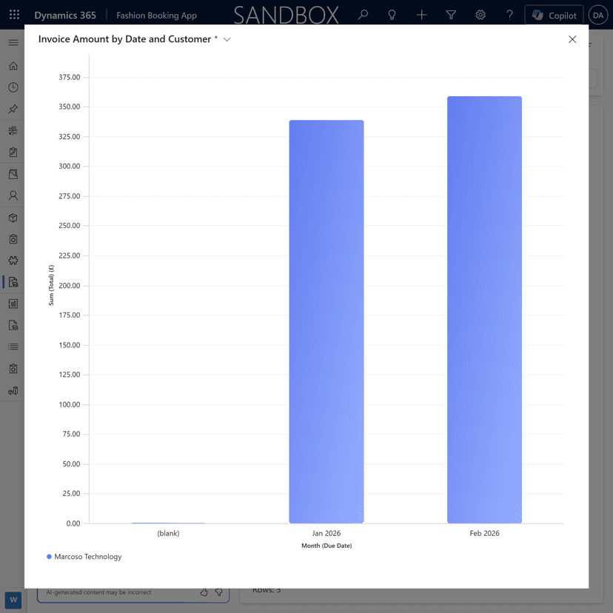Expand the site map hamburger menu
Screen dimensions: 613x613
[13, 42]
